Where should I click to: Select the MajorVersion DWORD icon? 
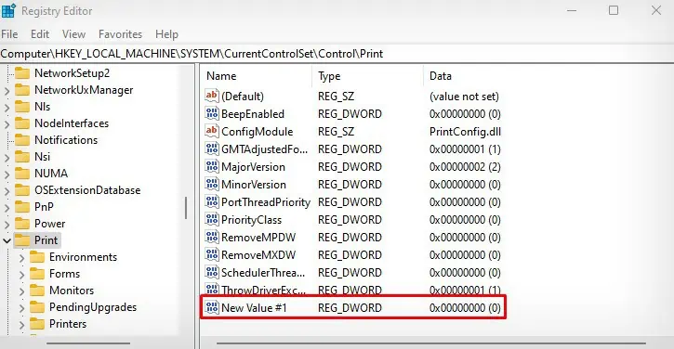tap(211, 166)
